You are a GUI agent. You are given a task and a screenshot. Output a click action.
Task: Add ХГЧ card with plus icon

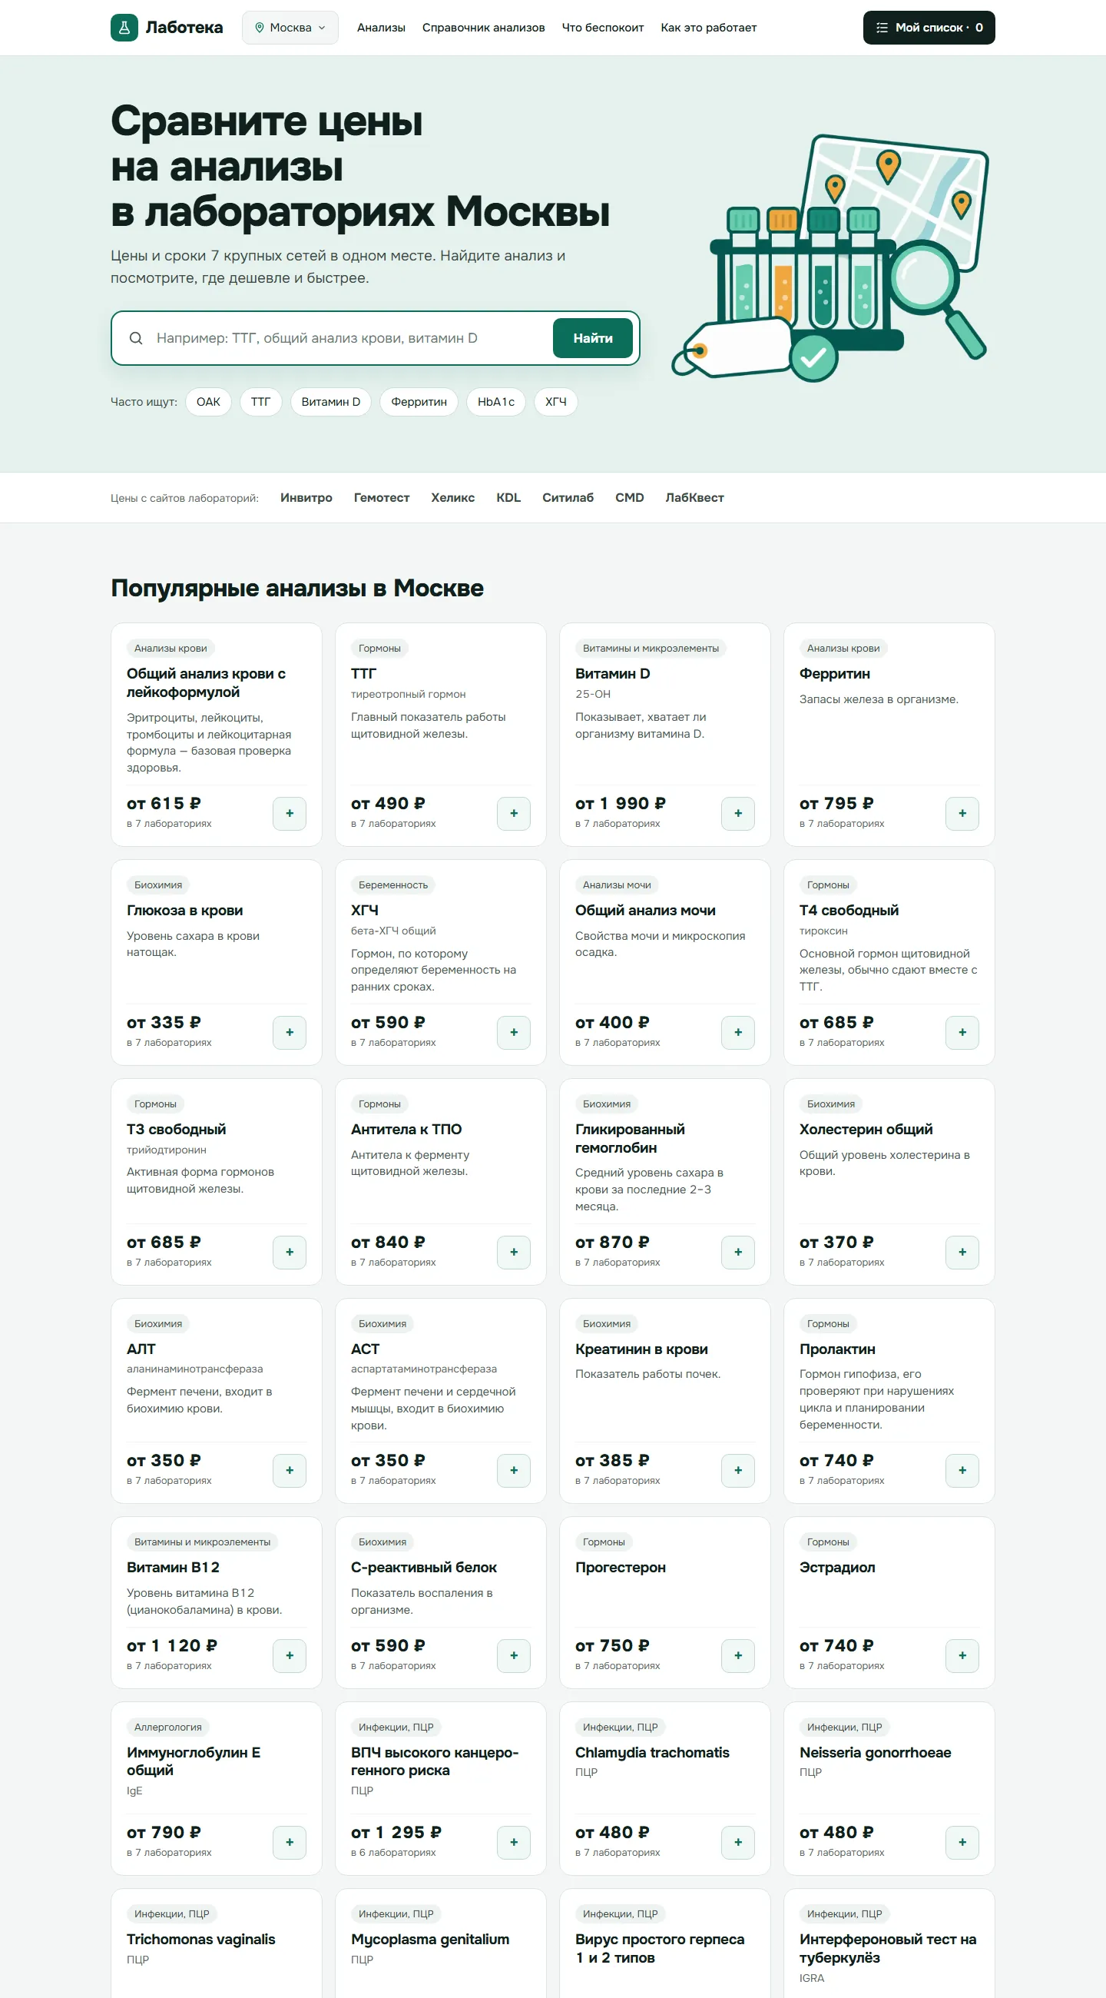click(x=514, y=1032)
